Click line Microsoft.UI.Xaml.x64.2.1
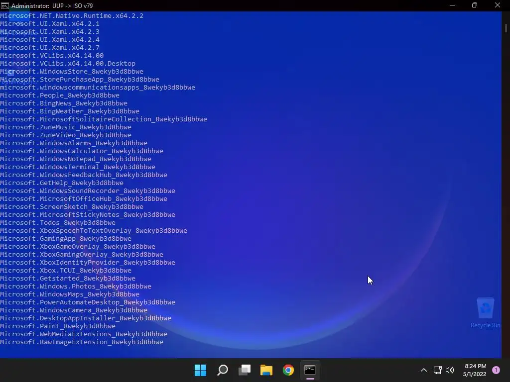This screenshot has height=382, width=510. (x=50, y=24)
